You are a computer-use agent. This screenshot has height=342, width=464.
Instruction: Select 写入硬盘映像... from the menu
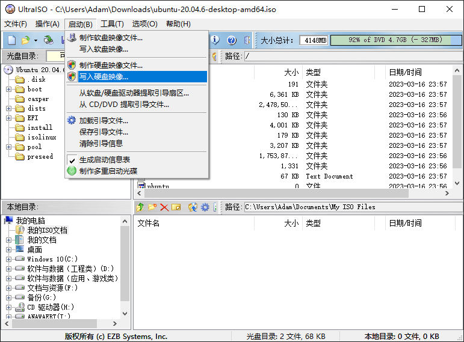[104, 77]
